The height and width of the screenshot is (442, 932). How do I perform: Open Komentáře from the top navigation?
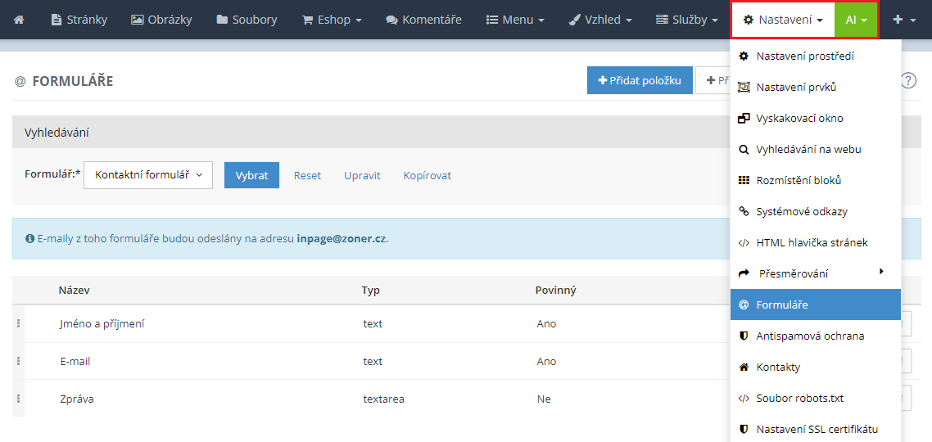[423, 20]
